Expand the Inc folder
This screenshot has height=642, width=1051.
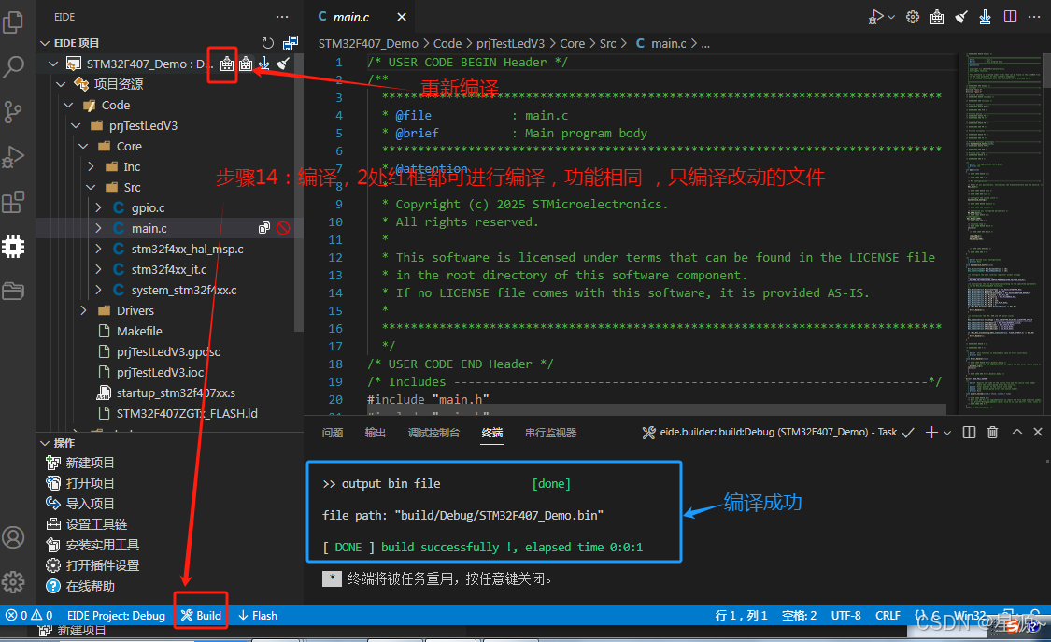(x=92, y=166)
